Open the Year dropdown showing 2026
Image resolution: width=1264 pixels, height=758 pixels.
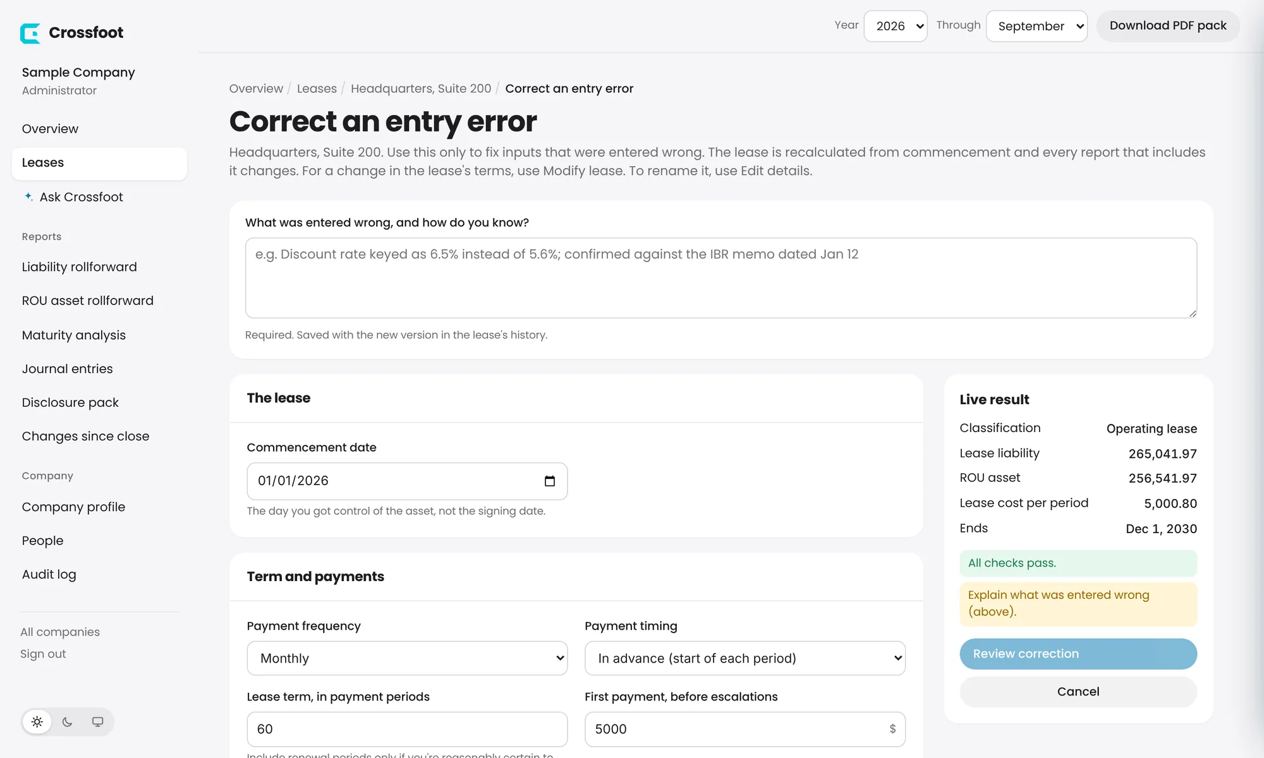click(x=896, y=26)
